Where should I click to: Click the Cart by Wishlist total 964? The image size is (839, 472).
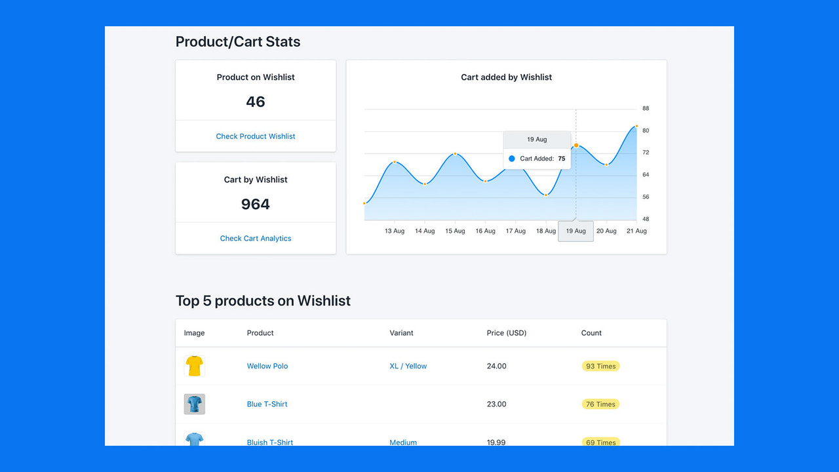pos(256,204)
